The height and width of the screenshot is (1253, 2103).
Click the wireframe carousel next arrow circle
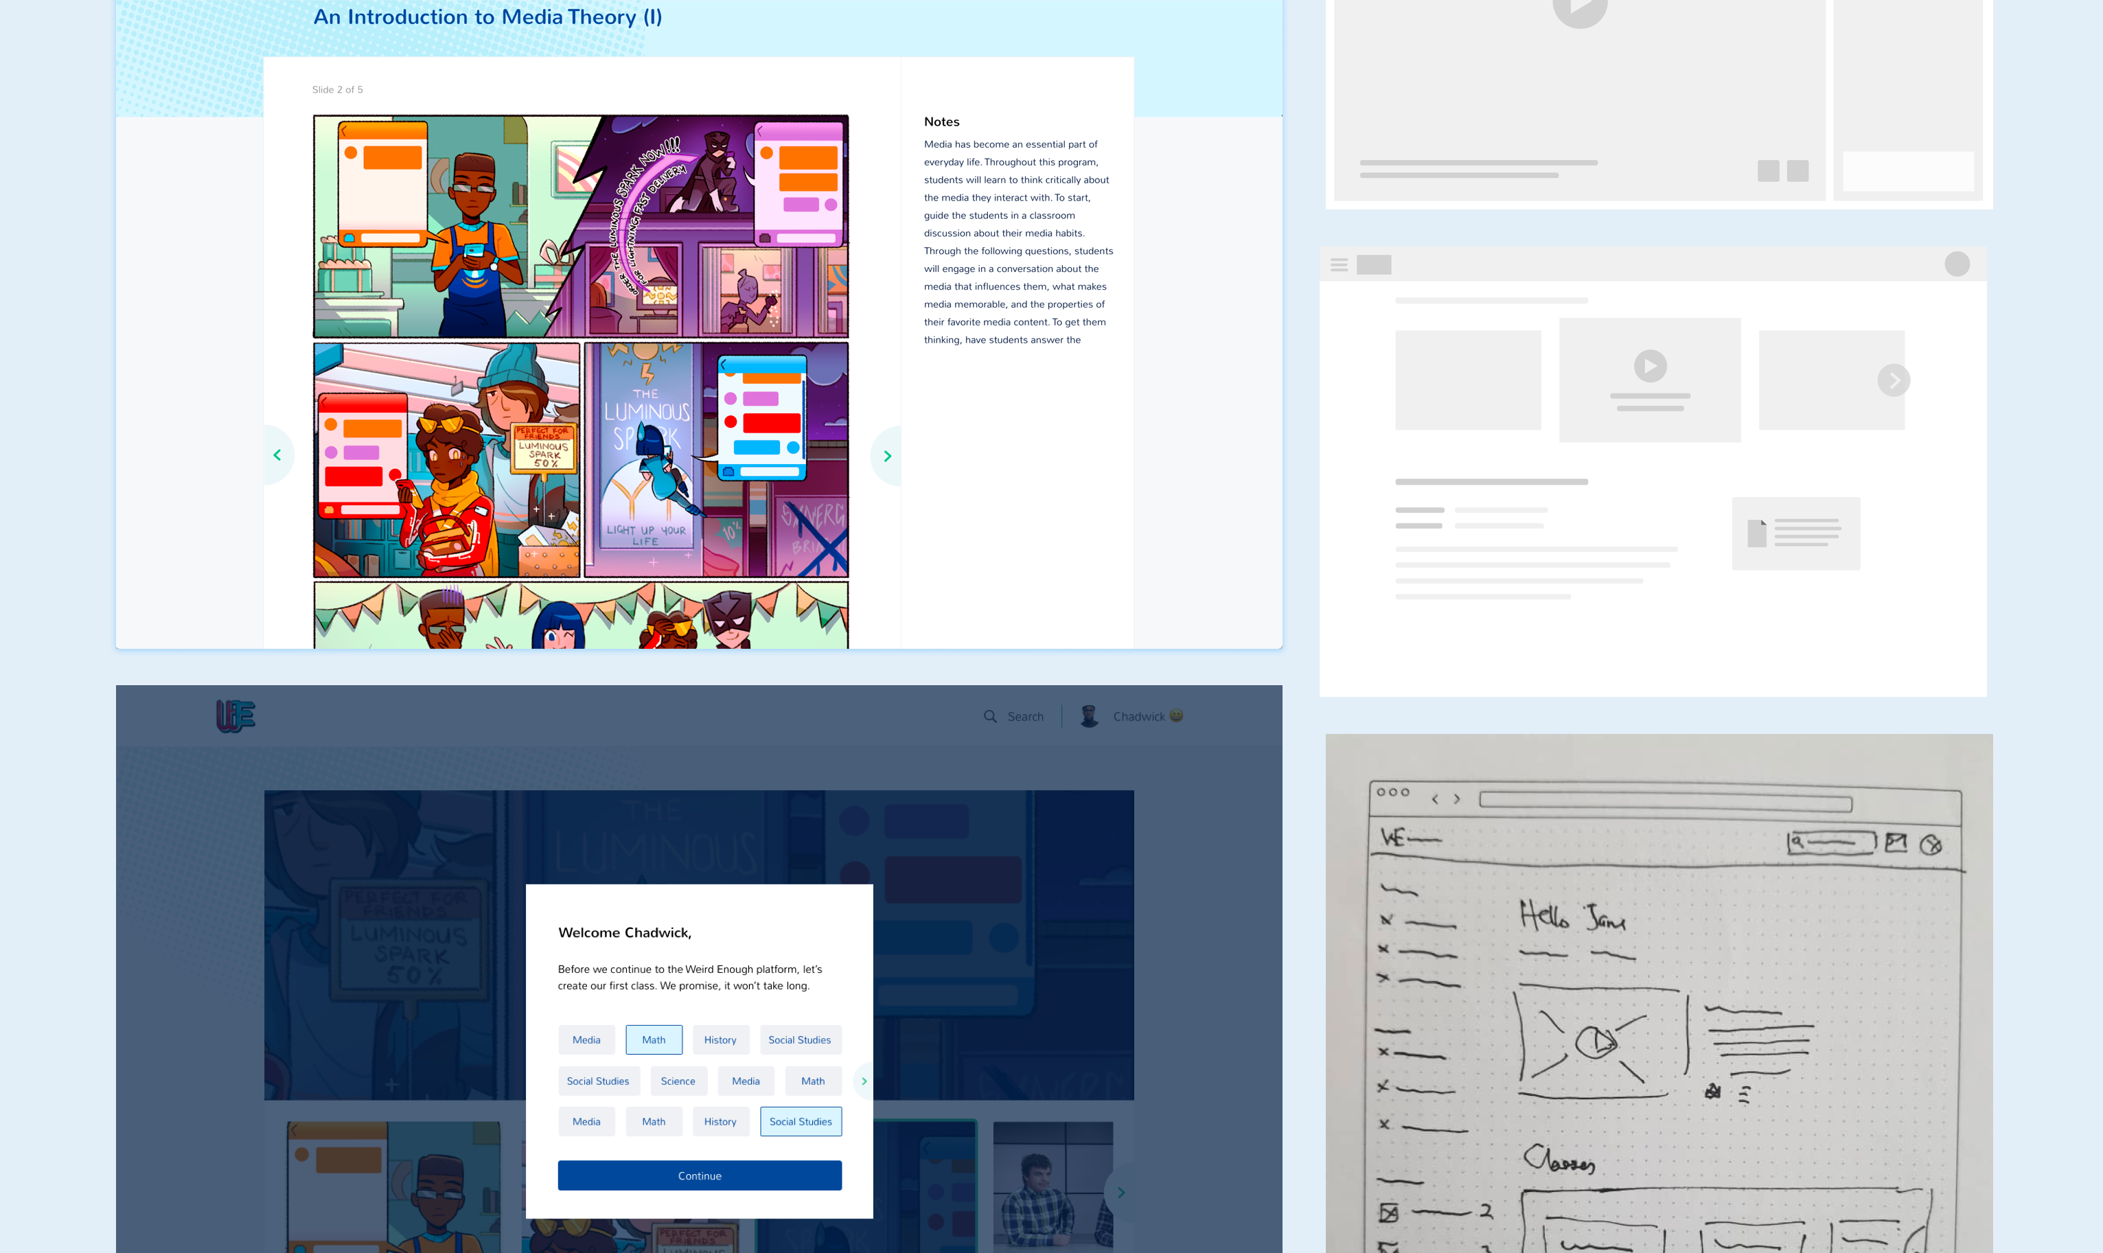(1894, 380)
